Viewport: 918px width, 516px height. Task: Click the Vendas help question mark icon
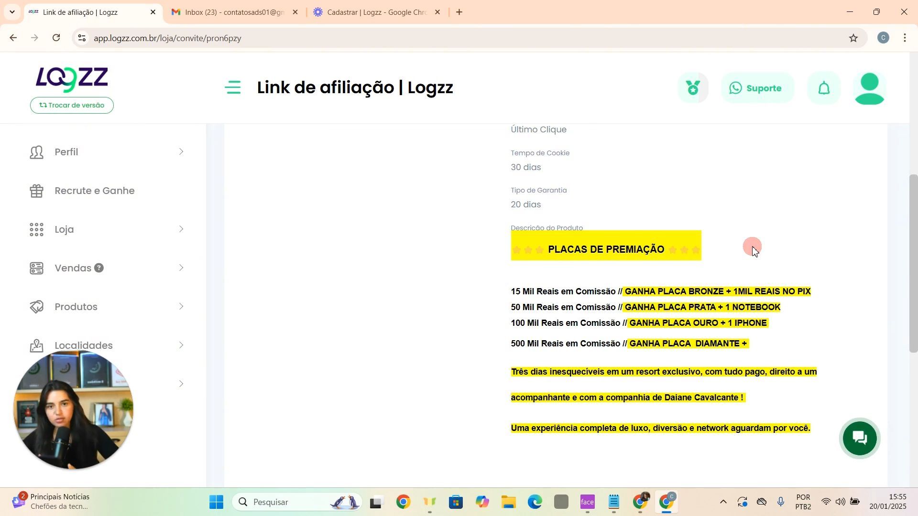click(99, 268)
